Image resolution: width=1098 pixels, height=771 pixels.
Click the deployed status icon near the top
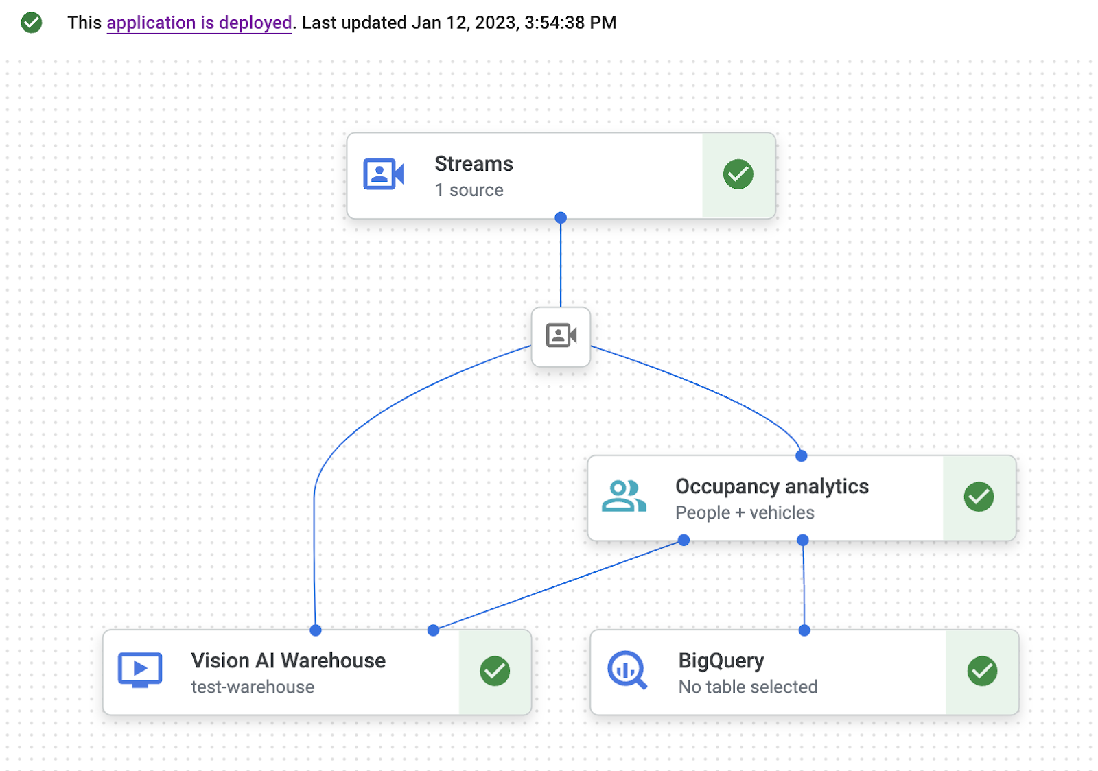click(x=32, y=23)
